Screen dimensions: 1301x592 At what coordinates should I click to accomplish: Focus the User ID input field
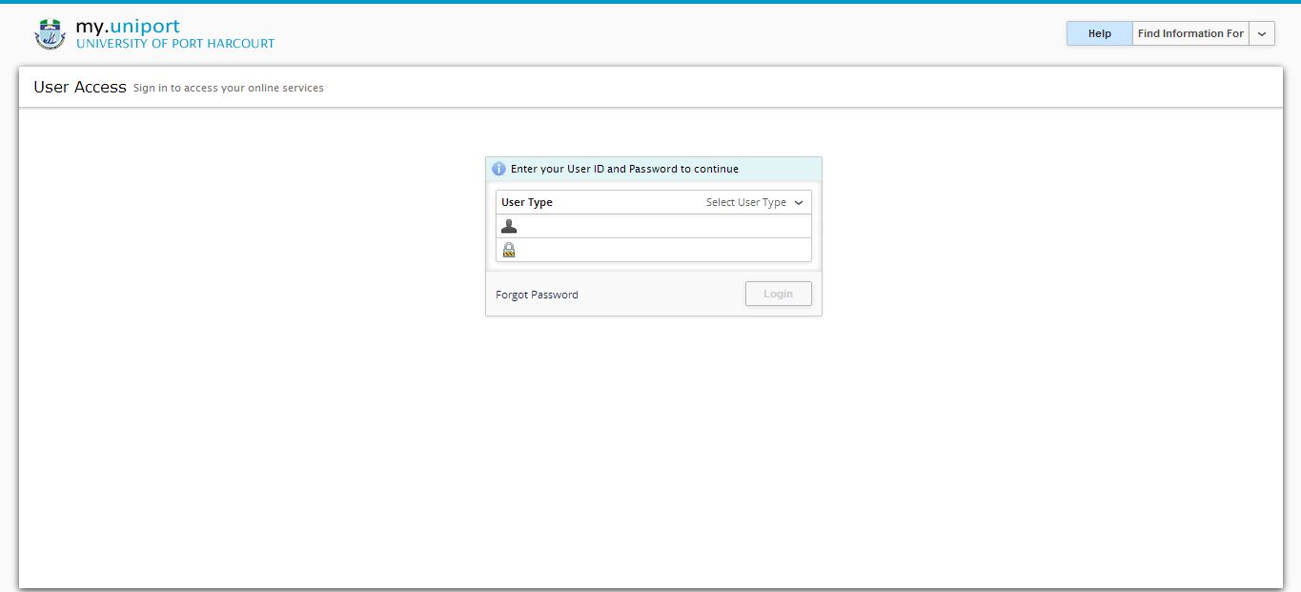click(x=662, y=226)
